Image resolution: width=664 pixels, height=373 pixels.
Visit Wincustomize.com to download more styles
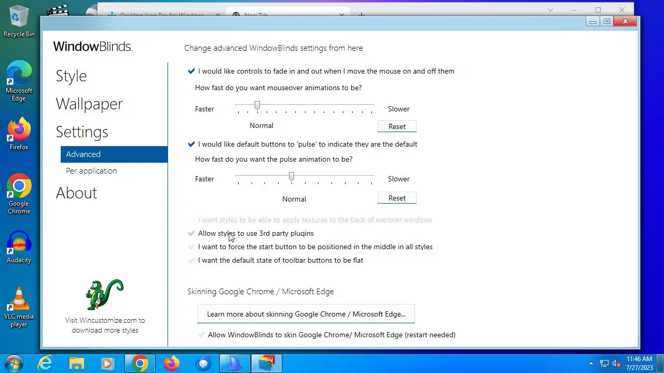105,325
